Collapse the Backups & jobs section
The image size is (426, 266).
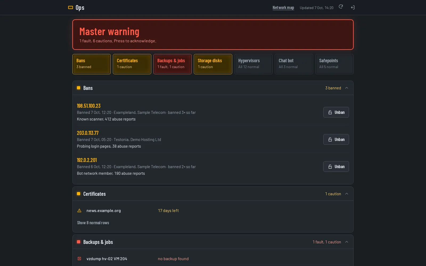click(347, 242)
